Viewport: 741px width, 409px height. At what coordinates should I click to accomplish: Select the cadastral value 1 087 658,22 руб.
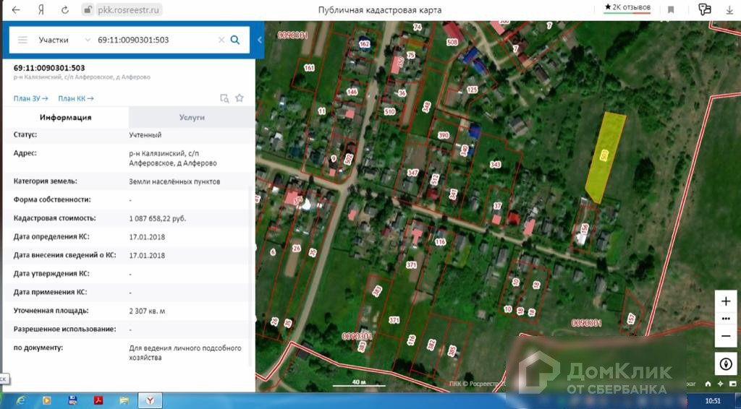157,218
